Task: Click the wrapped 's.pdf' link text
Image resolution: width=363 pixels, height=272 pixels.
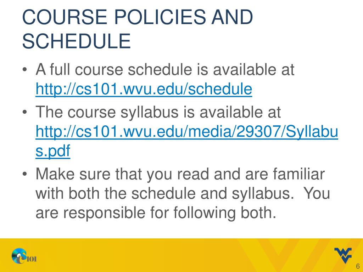Action: pos(53,151)
